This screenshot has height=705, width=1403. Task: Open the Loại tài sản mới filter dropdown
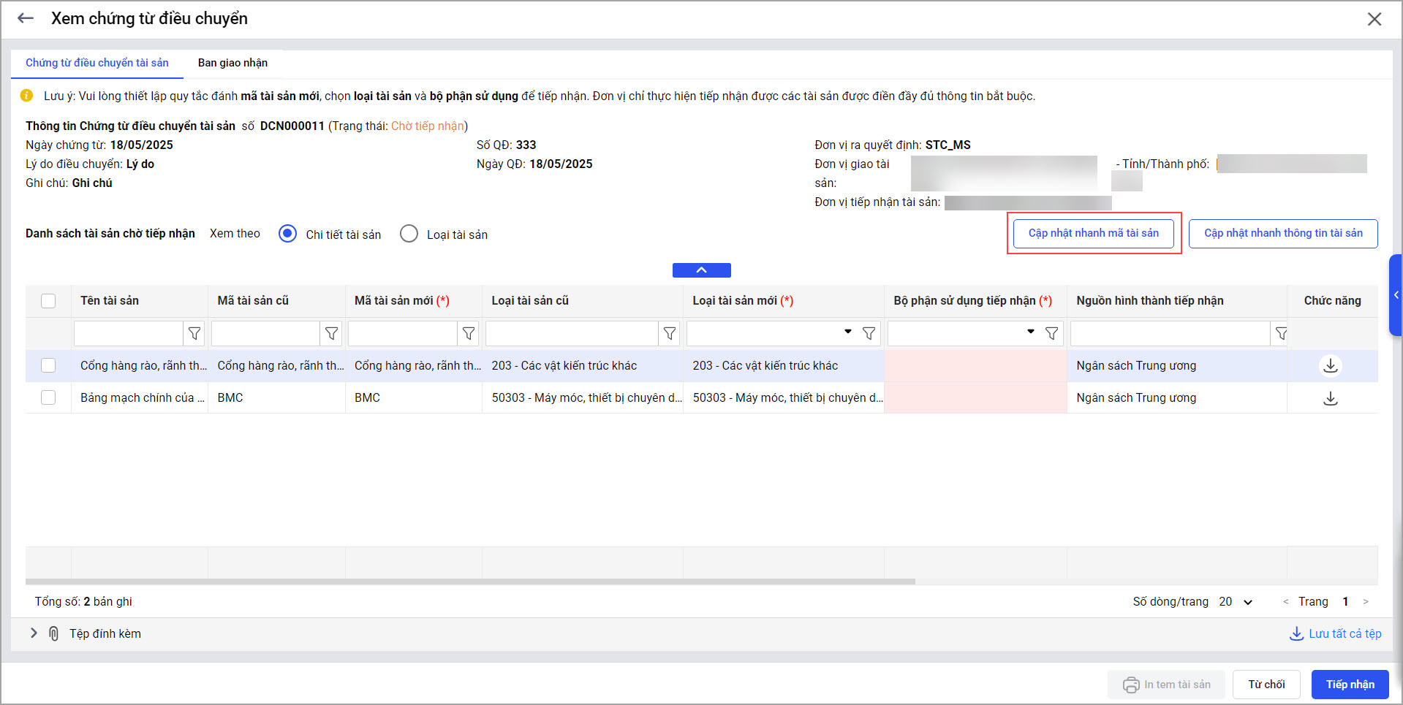tap(848, 332)
